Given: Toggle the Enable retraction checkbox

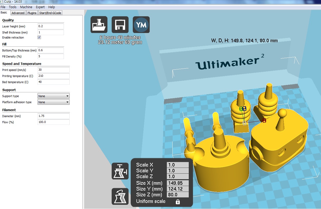Looking at the screenshot, I should [39, 37].
